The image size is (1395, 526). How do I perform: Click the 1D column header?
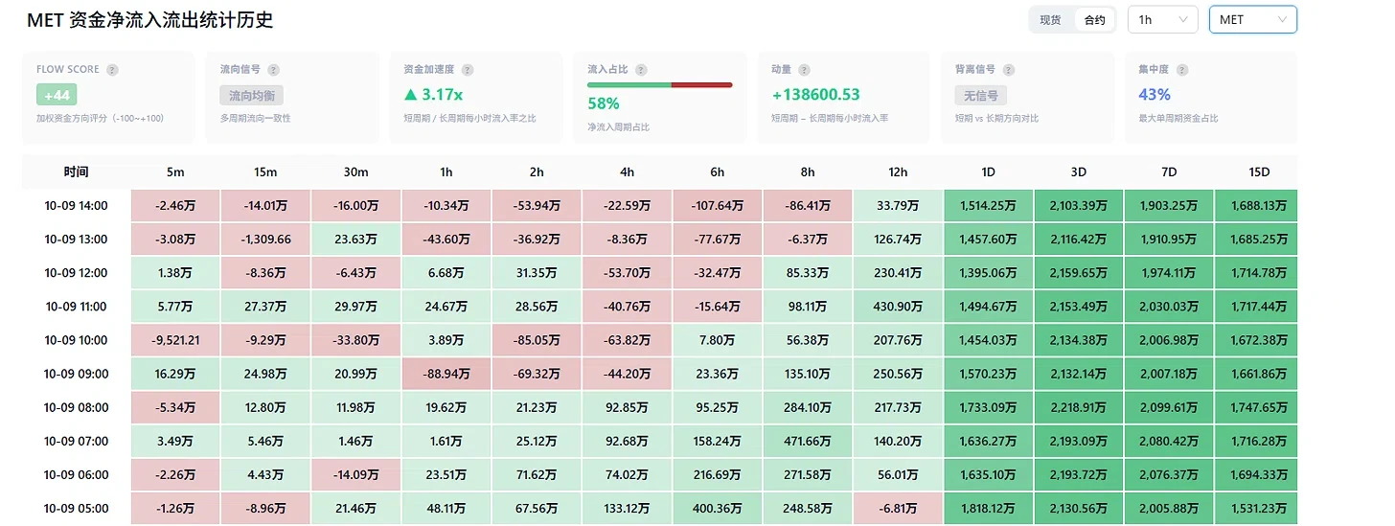point(989,172)
